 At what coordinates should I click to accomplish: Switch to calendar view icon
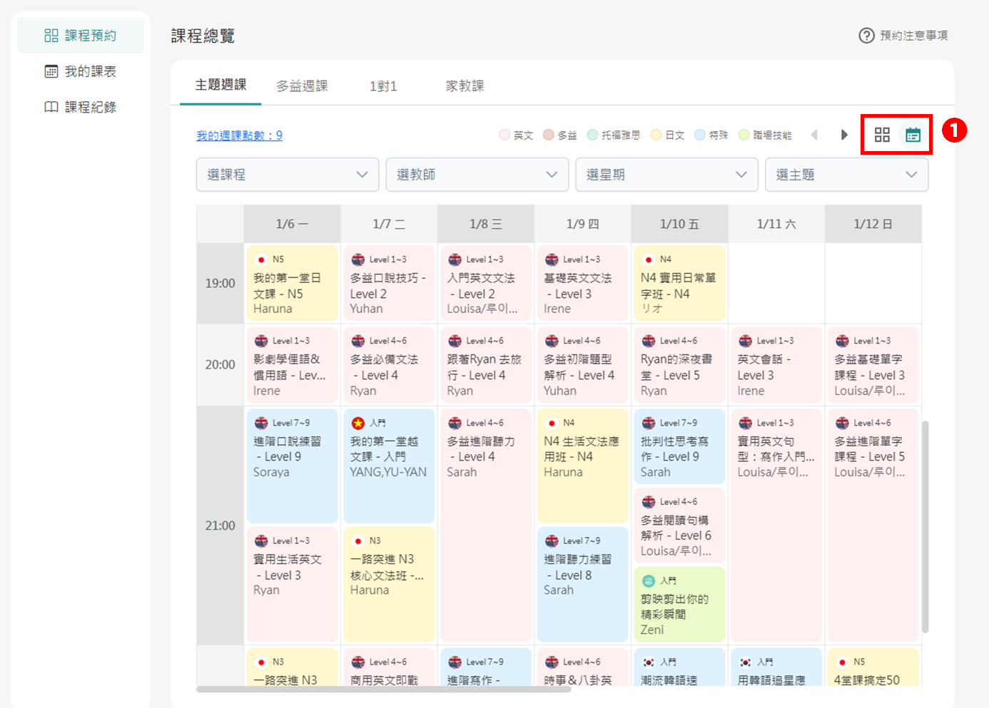coord(913,135)
